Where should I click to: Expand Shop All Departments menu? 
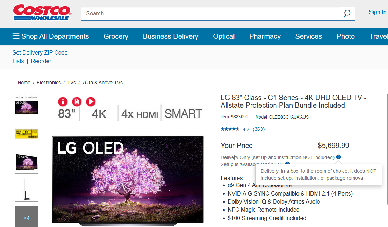[x=51, y=36]
